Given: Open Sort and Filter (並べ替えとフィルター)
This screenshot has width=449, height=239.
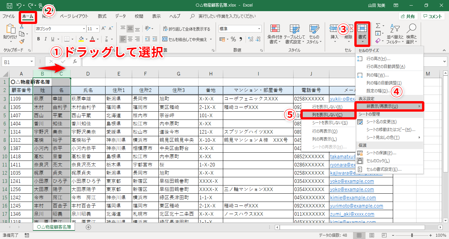Looking at the screenshot, I should (x=394, y=34).
